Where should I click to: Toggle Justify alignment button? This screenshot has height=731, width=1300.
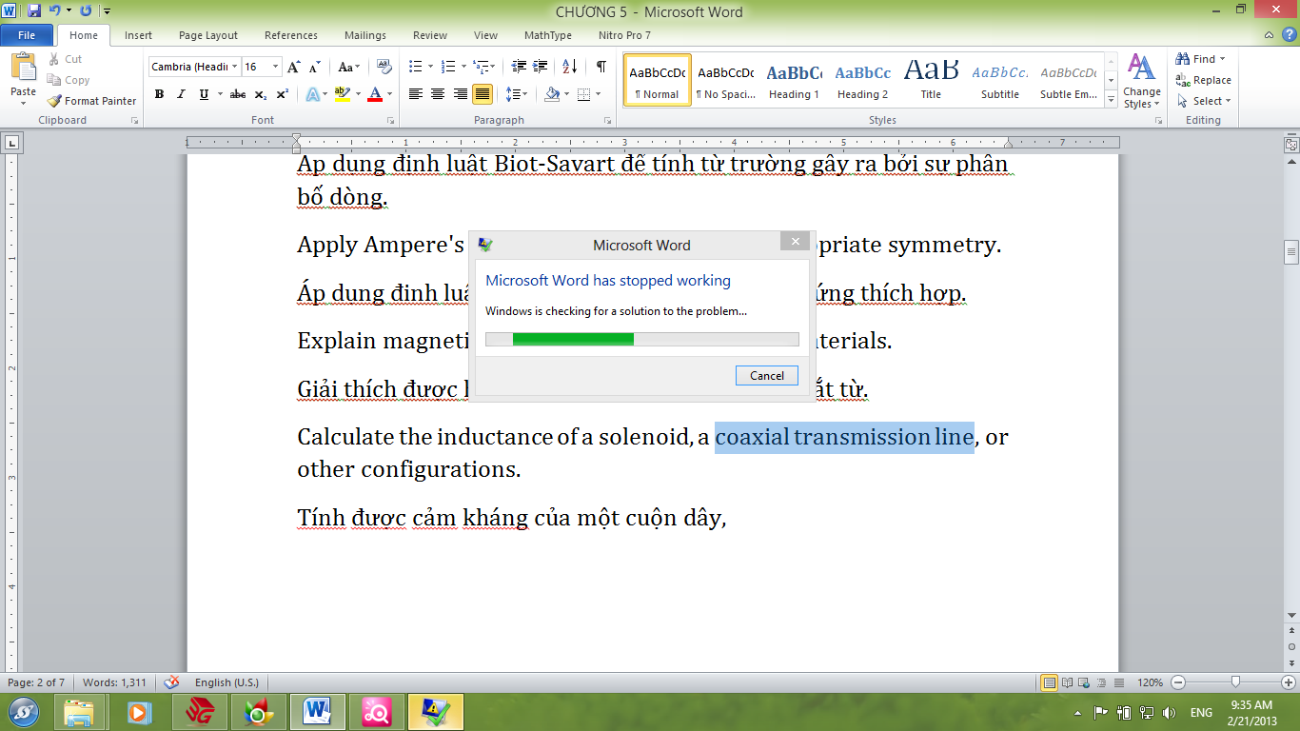483,94
